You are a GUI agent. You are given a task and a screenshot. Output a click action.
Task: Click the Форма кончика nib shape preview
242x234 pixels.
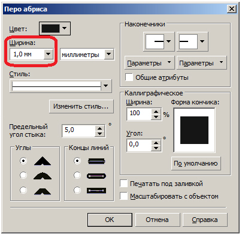click(x=194, y=130)
